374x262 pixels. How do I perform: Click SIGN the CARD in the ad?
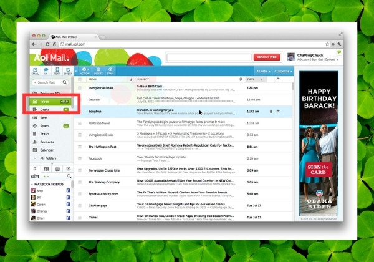point(318,170)
